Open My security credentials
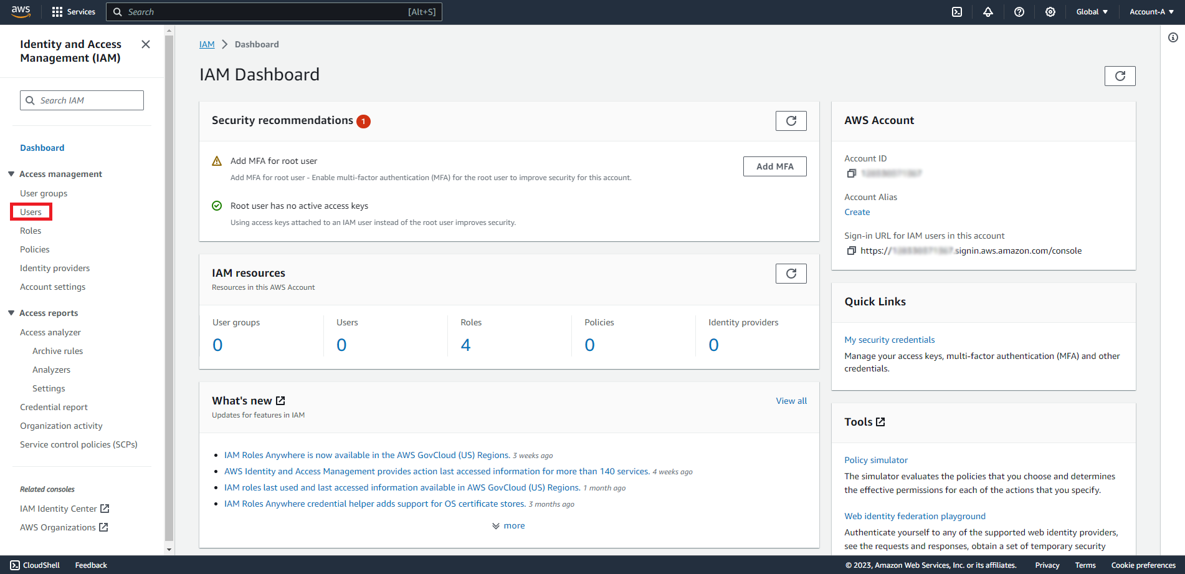Image resolution: width=1185 pixels, height=574 pixels. (x=890, y=340)
